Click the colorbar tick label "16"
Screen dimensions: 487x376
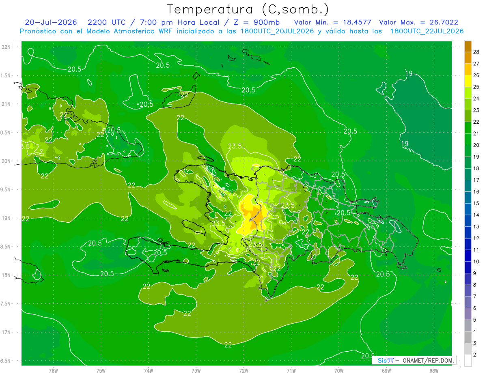click(x=476, y=192)
